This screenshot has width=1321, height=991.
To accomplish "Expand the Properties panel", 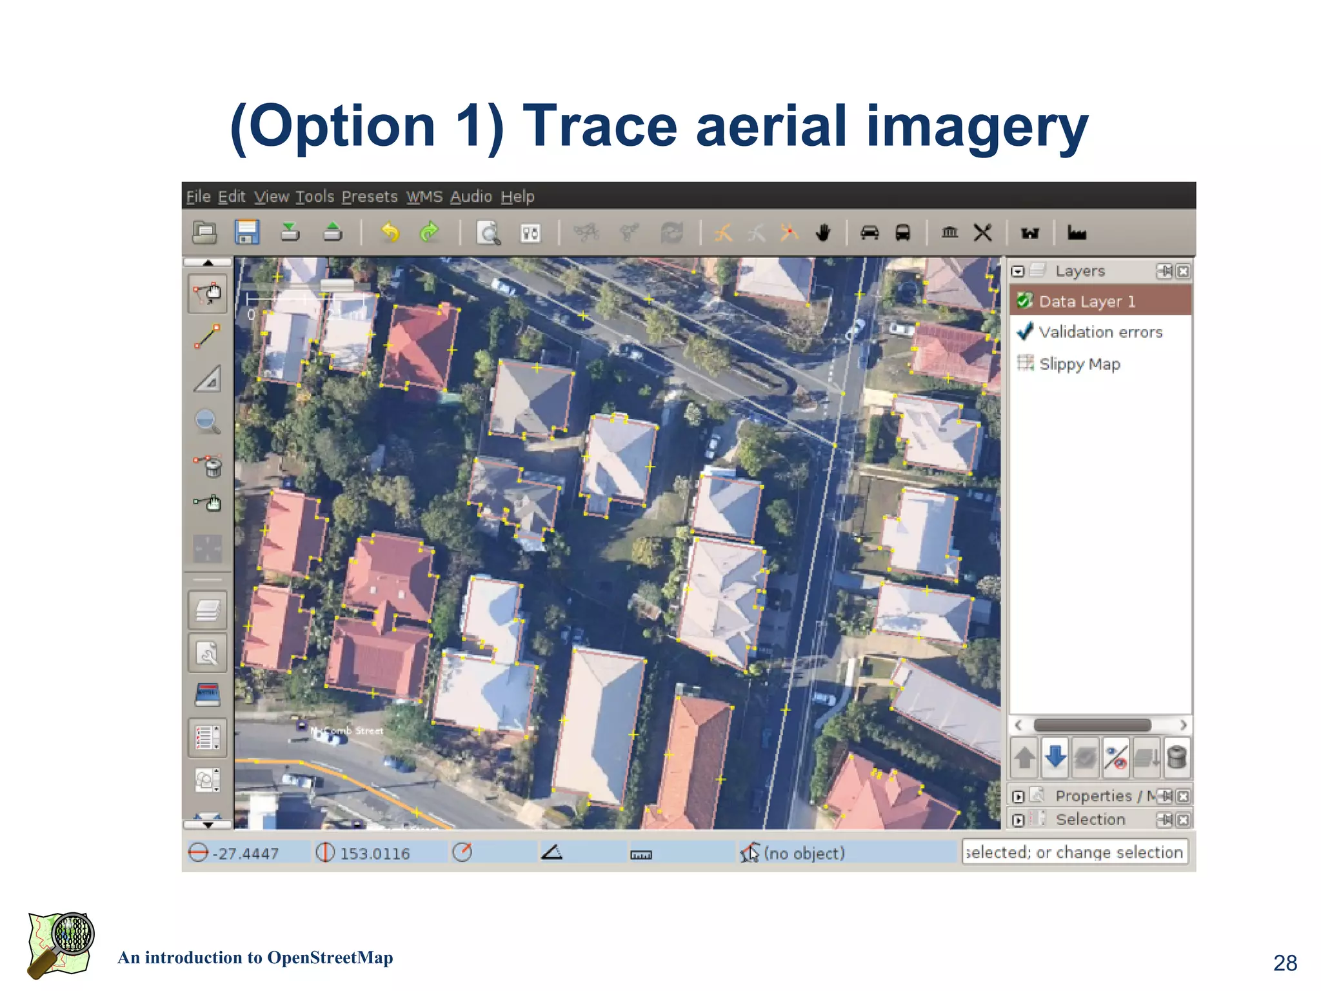I will [1018, 797].
